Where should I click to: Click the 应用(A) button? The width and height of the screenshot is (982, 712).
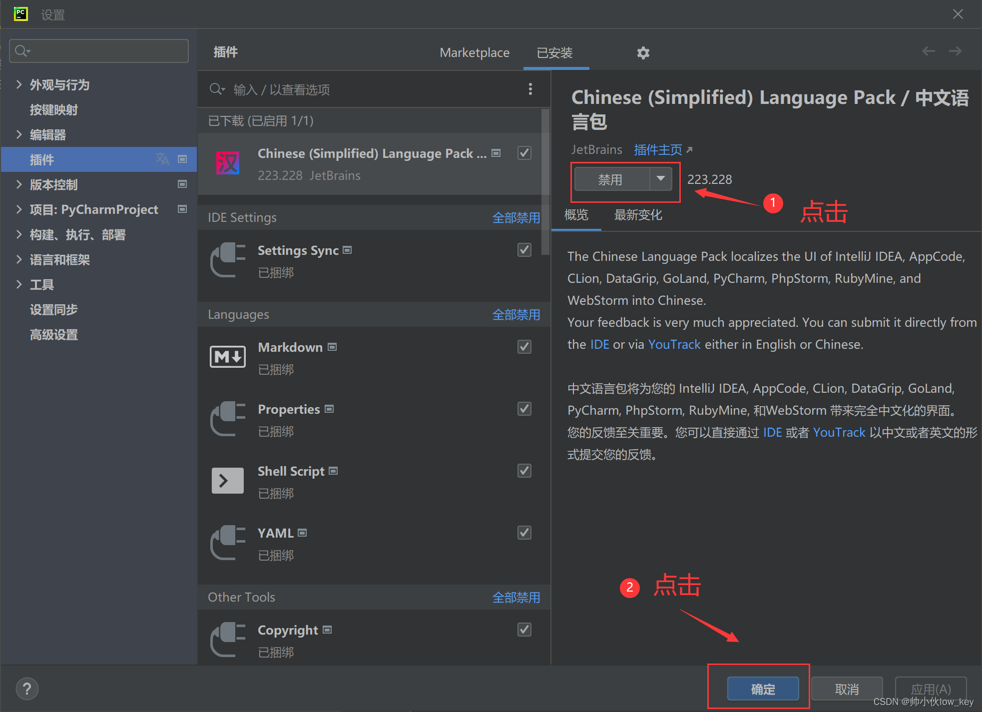tap(931, 689)
